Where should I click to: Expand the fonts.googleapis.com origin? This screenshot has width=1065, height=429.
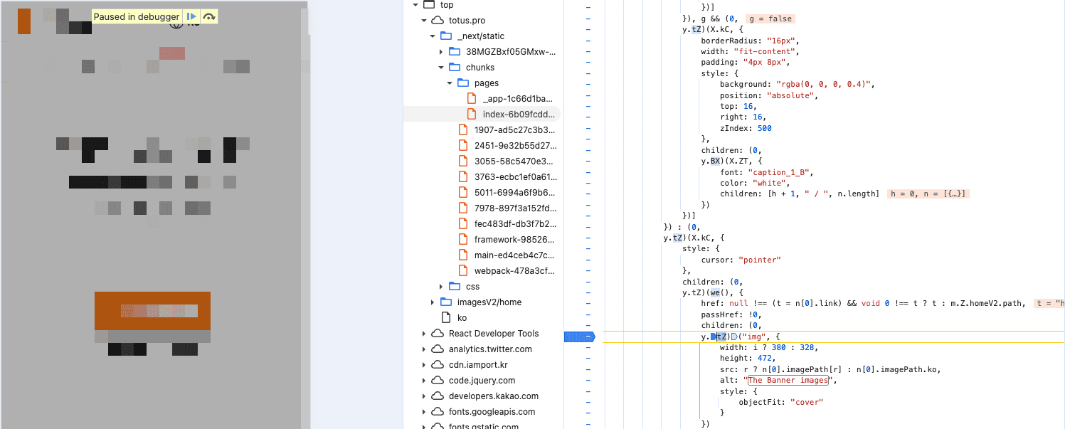425,411
